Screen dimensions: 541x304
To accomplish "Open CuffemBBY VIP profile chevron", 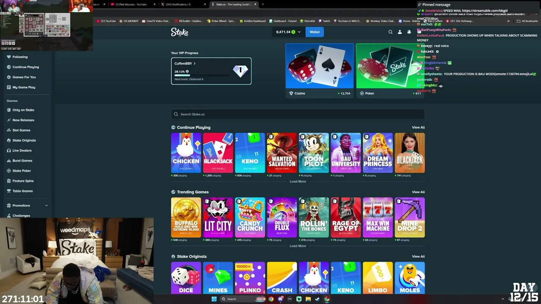I will [194, 63].
